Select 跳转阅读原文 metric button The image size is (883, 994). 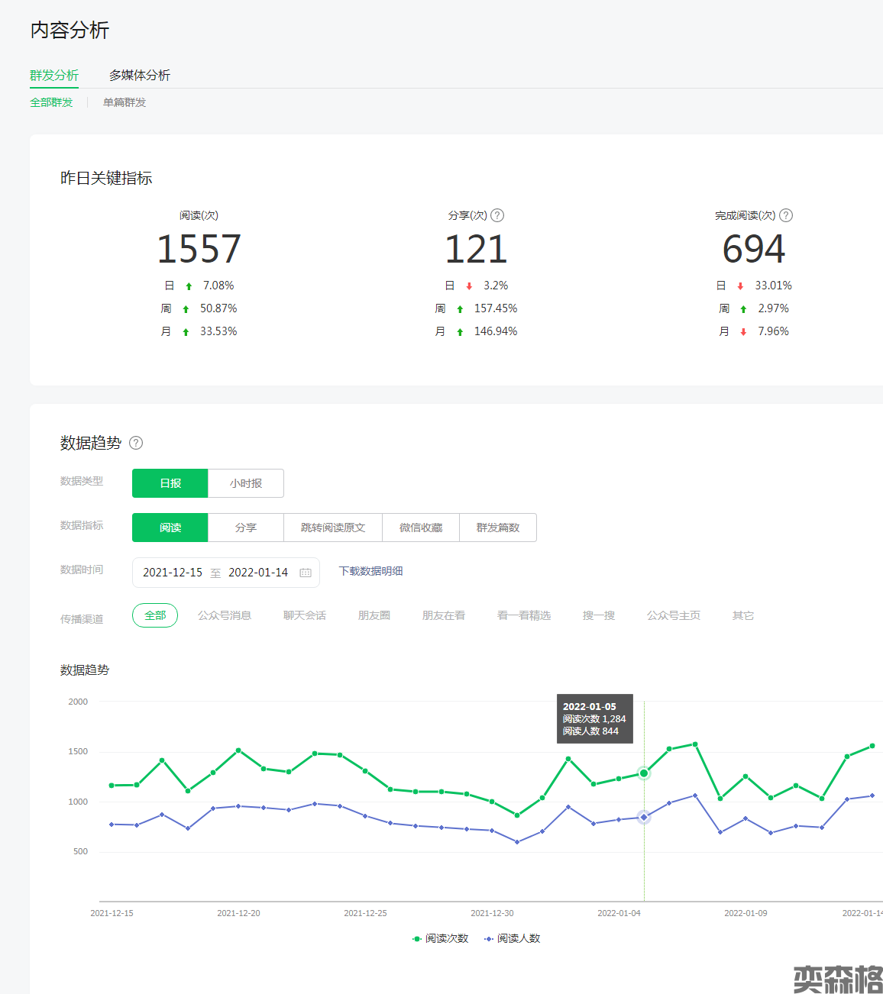[x=333, y=528]
